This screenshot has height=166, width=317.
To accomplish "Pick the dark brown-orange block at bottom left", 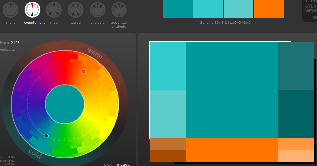I will coord(168,155).
